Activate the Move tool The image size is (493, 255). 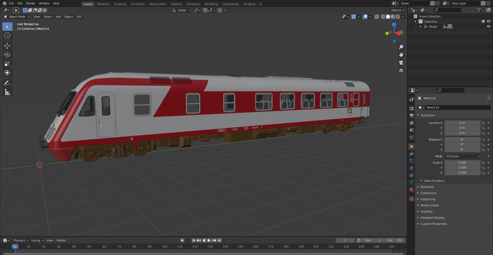(x=7, y=46)
